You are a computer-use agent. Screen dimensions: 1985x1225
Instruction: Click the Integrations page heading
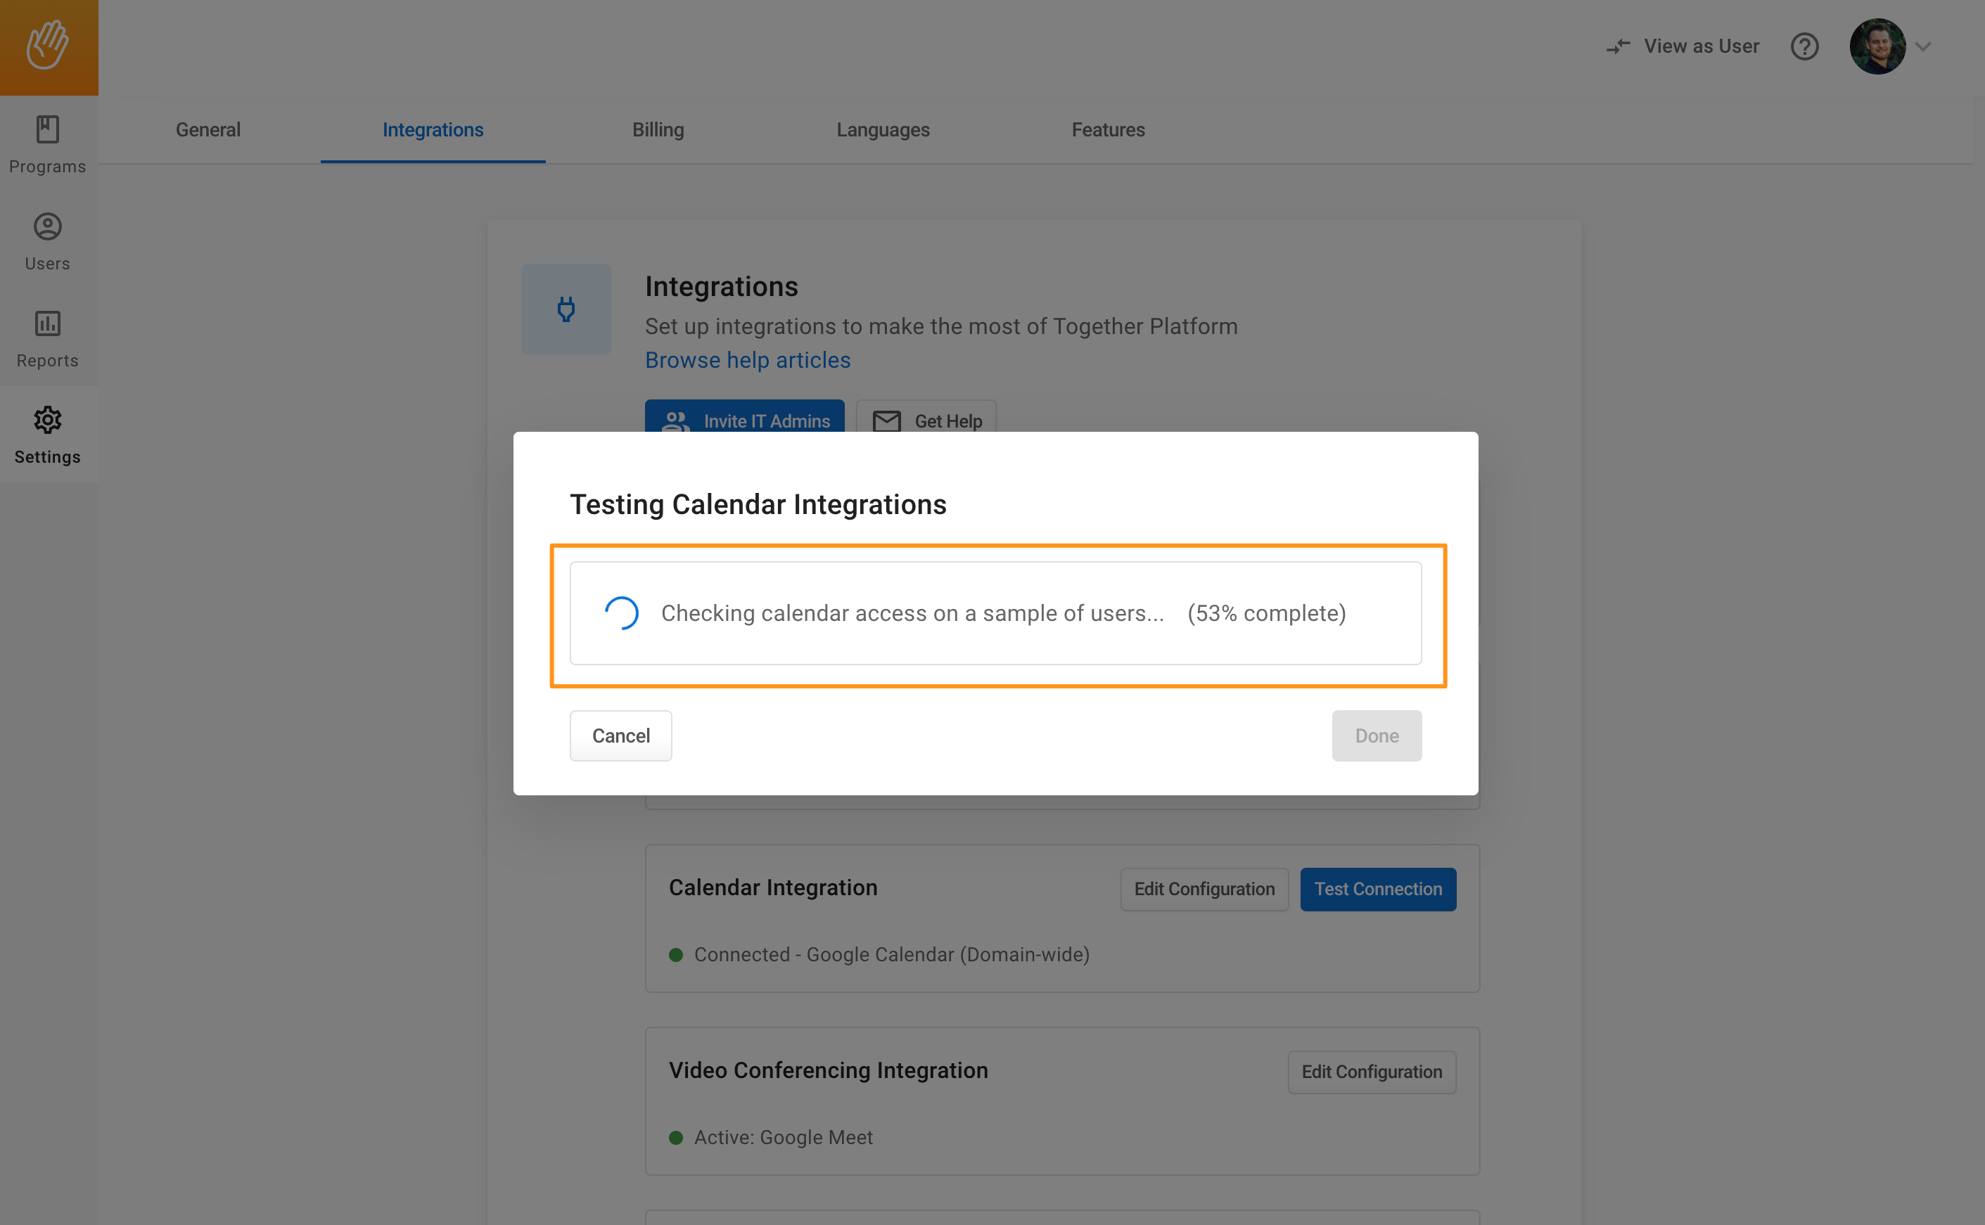coord(721,287)
